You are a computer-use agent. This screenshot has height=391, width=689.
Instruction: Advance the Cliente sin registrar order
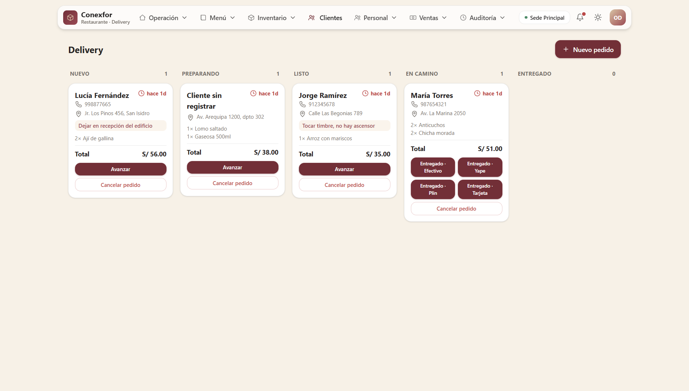tap(233, 168)
